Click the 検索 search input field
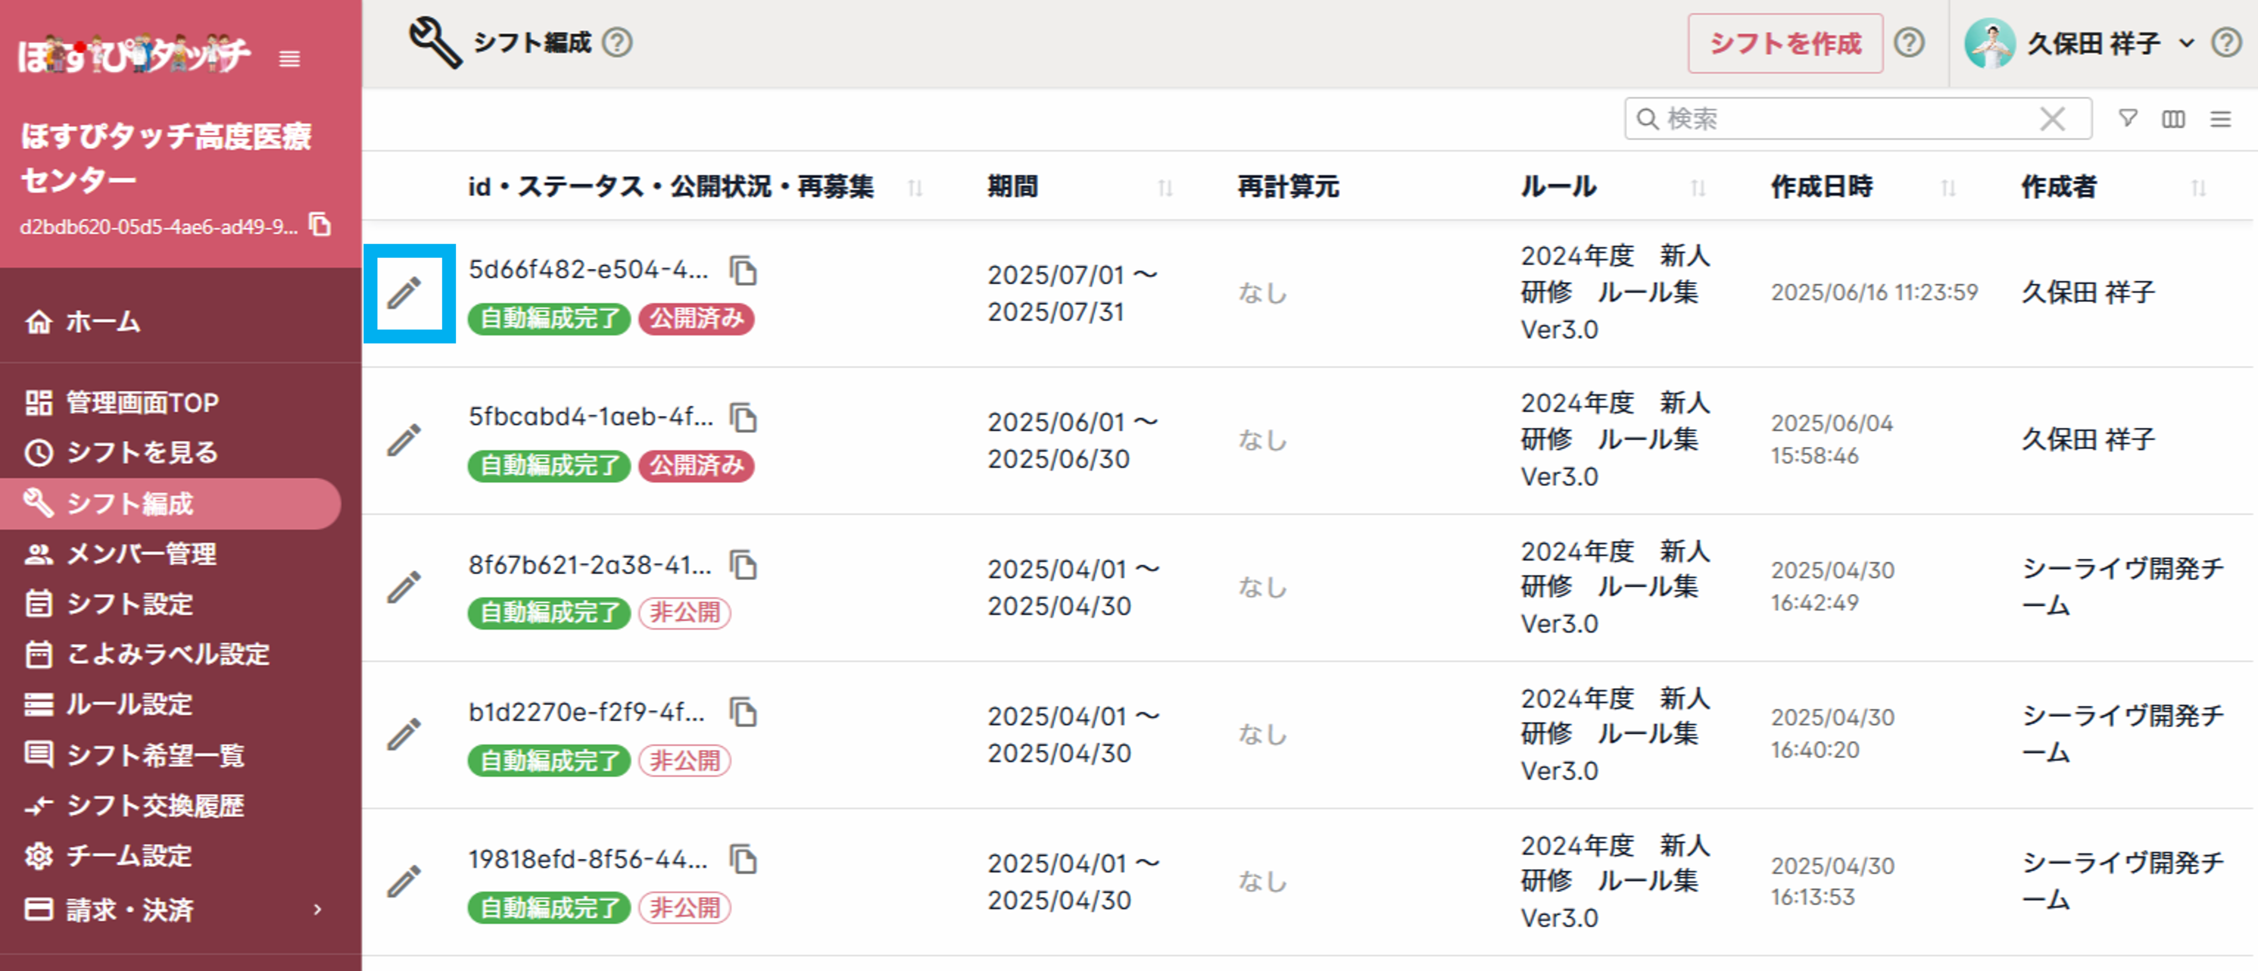This screenshot has height=971, width=2258. [x=1841, y=118]
